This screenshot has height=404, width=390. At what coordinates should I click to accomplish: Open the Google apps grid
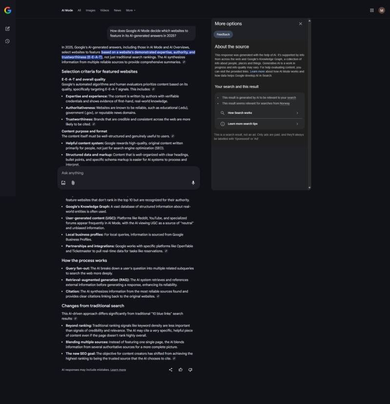(372, 10)
